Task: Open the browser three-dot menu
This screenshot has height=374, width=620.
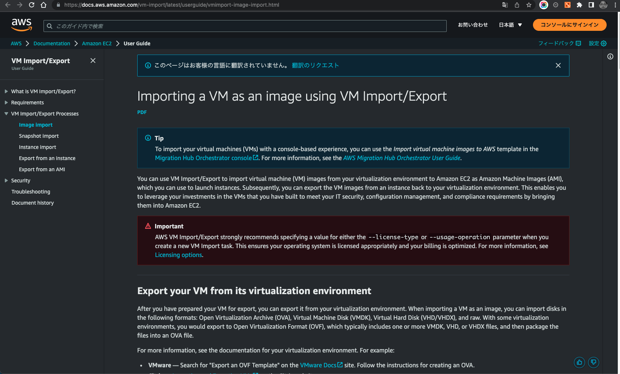Action: (616, 5)
